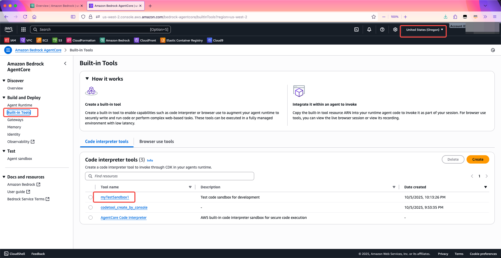
Task: Open Gateways in the sidebar
Action: (15, 120)
